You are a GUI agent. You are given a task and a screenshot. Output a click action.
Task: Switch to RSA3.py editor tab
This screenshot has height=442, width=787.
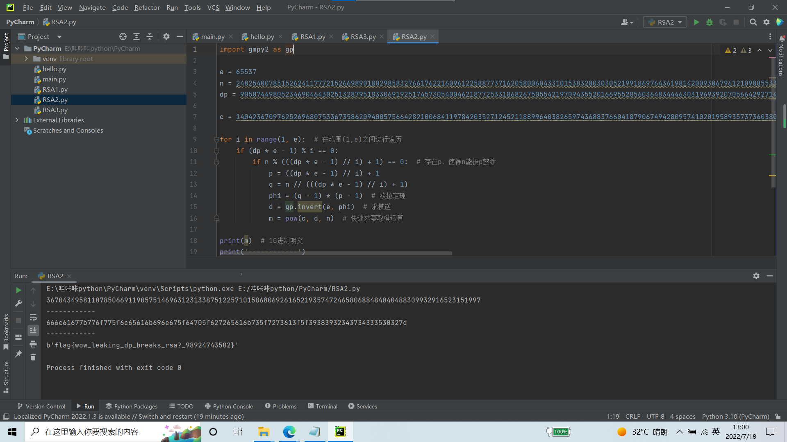[x=363, y=36]
